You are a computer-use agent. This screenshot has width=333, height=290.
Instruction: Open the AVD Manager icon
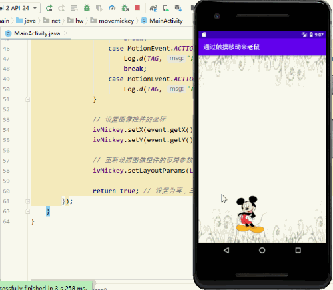tap(166, 8)
